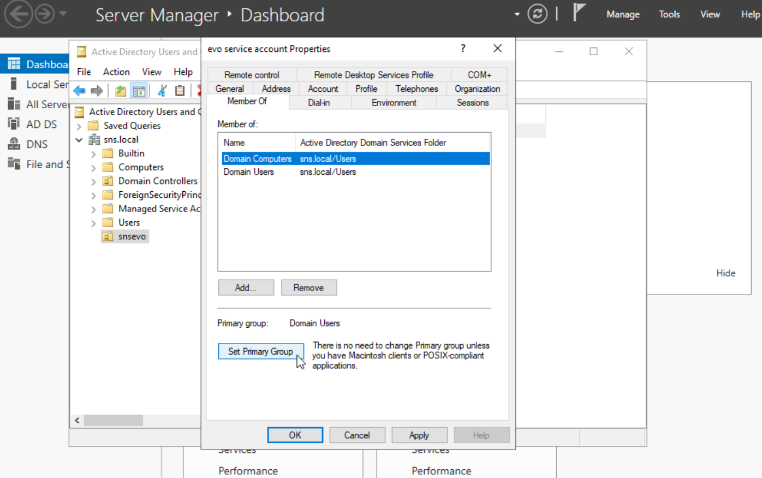Viewport: 762px width, 478px height.
Task: Click the tree pane horizontal scrollbar thumb
Action: [x=113, y=420]
